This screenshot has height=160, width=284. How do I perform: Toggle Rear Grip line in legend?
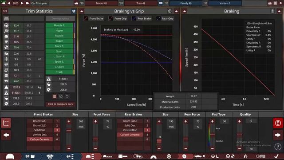click(x=165, y=18)
